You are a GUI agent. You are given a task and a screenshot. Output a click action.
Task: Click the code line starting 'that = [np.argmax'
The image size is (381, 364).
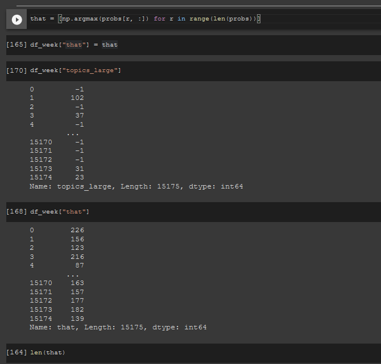[x=146, y=19]
